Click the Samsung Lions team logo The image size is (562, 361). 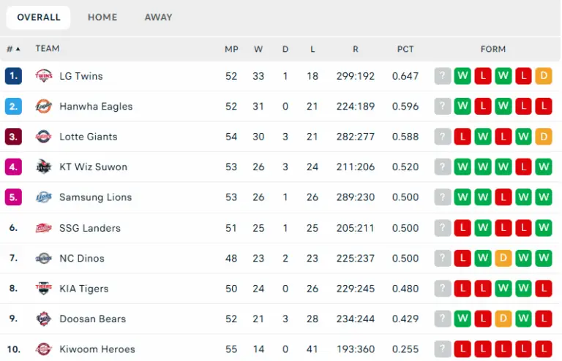(44, 197)
